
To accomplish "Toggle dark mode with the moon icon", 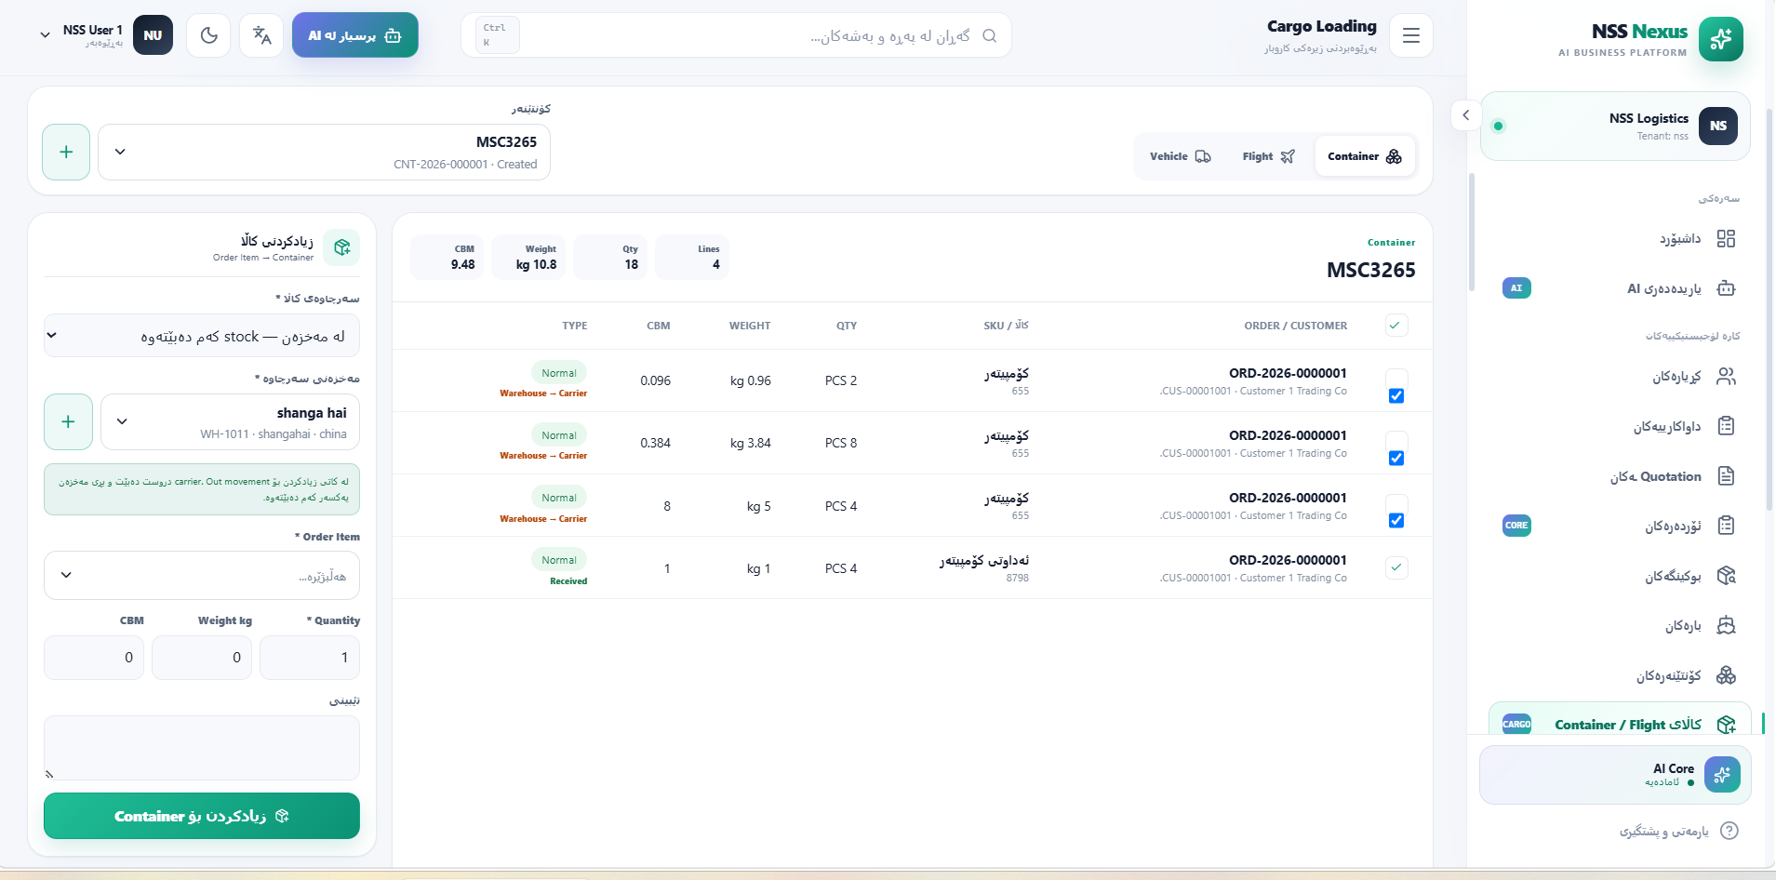I will coord(208,35).
